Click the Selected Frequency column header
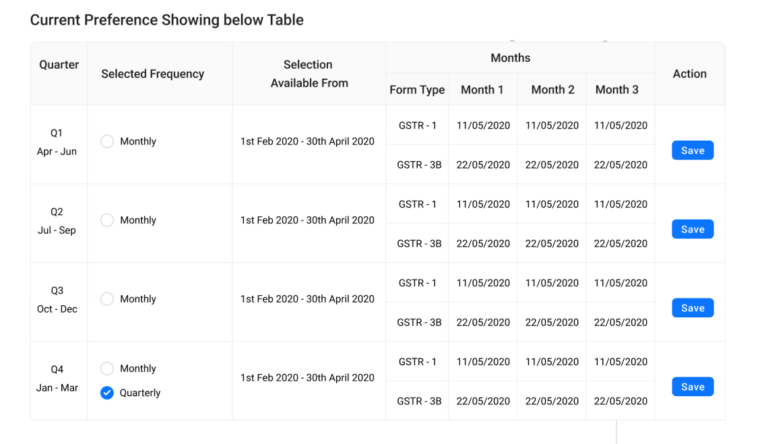 tap(152, 74)
